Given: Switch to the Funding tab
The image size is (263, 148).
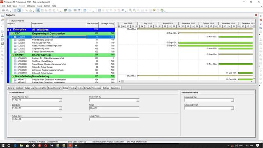Looking at the screenshot, I should [73, 88].
